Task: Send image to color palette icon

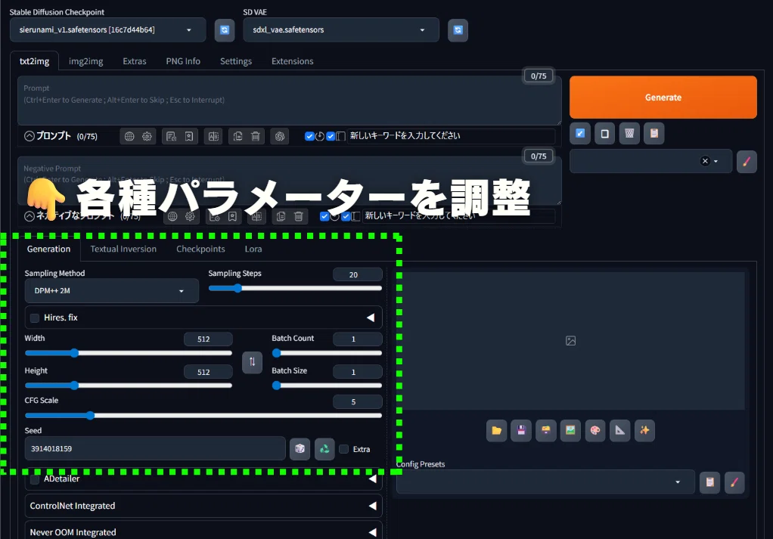Action: [x=595, y=431]
